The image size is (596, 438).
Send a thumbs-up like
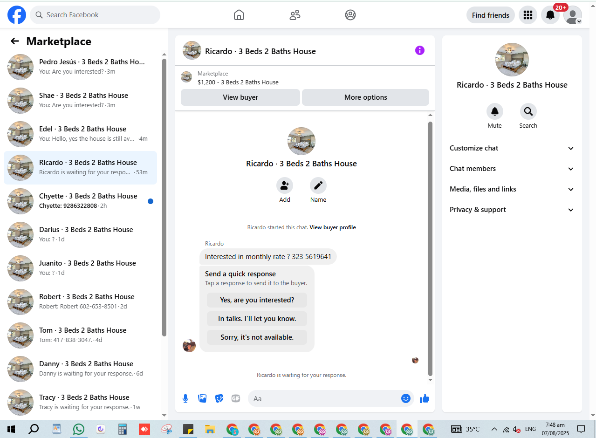(425, 398)
